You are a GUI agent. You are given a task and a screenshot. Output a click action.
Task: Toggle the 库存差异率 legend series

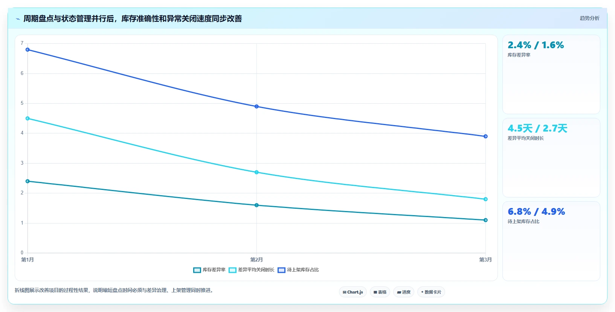[x=209, y=270]
